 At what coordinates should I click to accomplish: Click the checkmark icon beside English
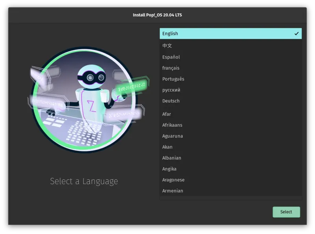pos(296,33)
